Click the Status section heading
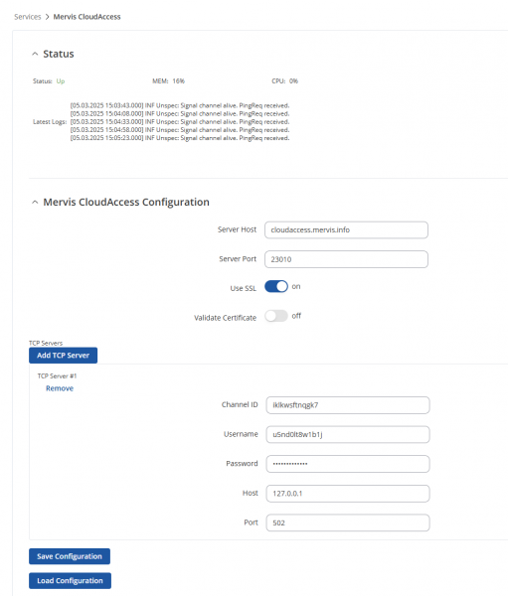This screenshot has width=508, height=596. [x=59, y=54]
